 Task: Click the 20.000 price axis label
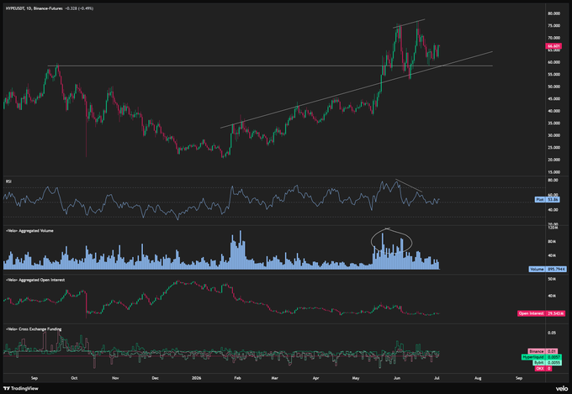coord(553,160)
